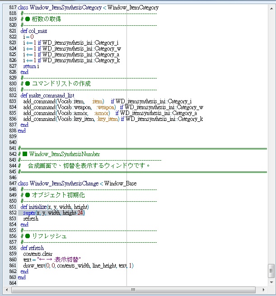Image resolution: width=276 pixels, height=296 pixels.
Task: Click add_command line for Vocab::item
Action: pyautogui.click(x=108, y=102)
